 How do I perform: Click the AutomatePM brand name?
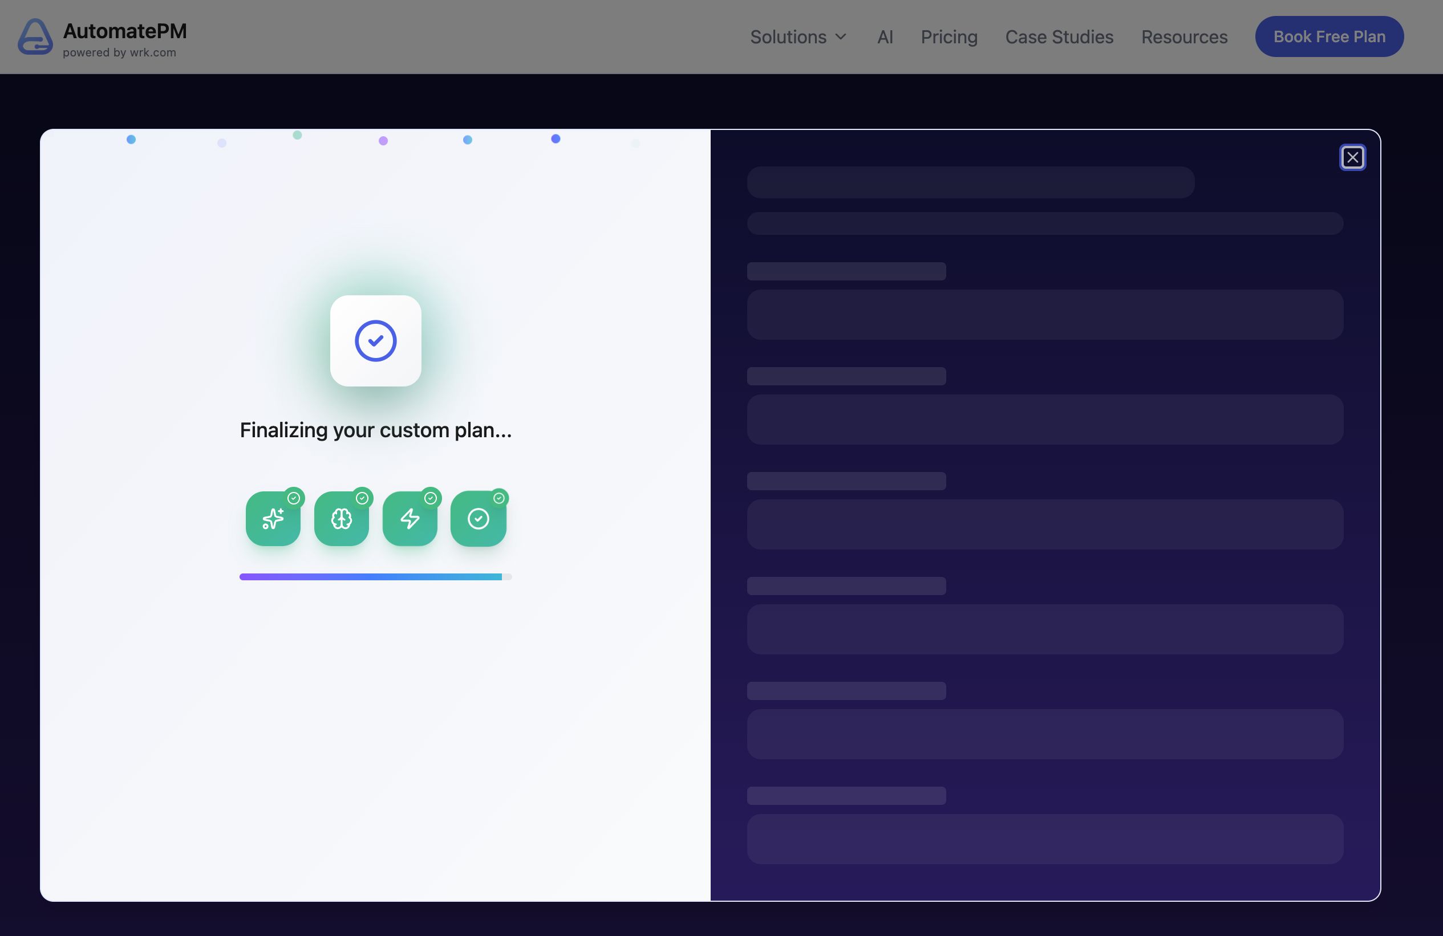click(x=125, y=31)
